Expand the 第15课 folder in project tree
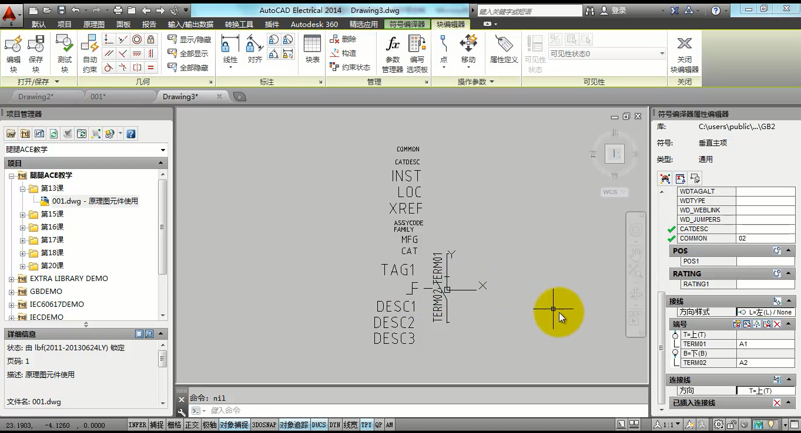The height and width of the screenshot is (433, 801). click(x=23, y=214)
